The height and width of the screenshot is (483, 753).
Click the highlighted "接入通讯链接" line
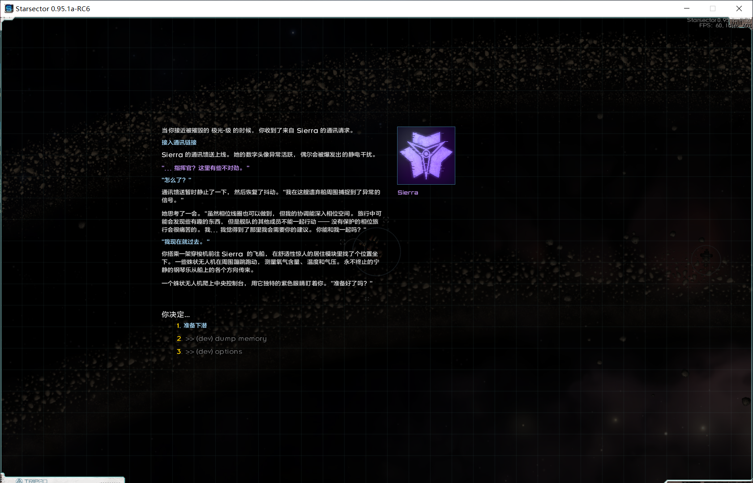[179, 143]
